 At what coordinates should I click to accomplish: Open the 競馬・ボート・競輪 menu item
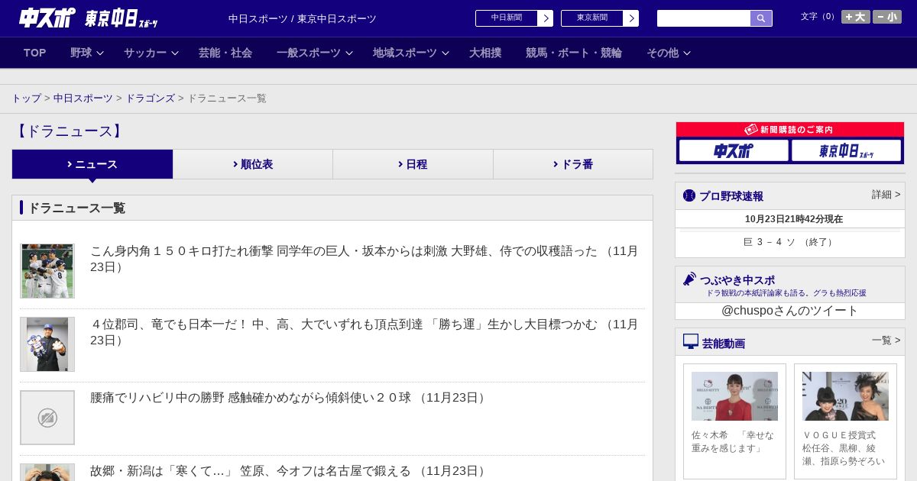click(574, 53)
